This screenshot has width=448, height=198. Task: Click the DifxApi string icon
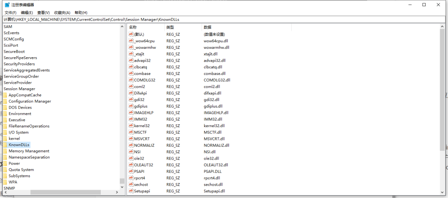[131, 93]
